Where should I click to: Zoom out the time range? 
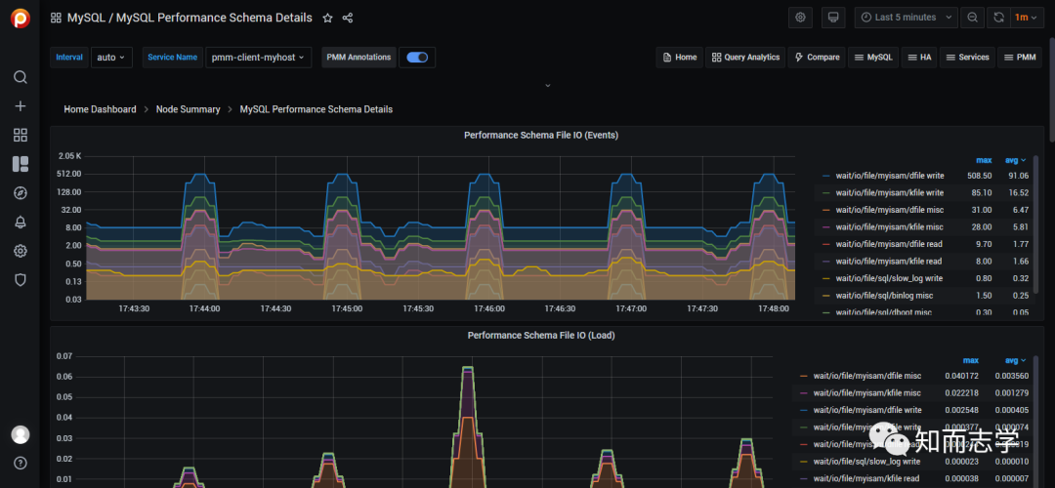click(x=972, y=18)
